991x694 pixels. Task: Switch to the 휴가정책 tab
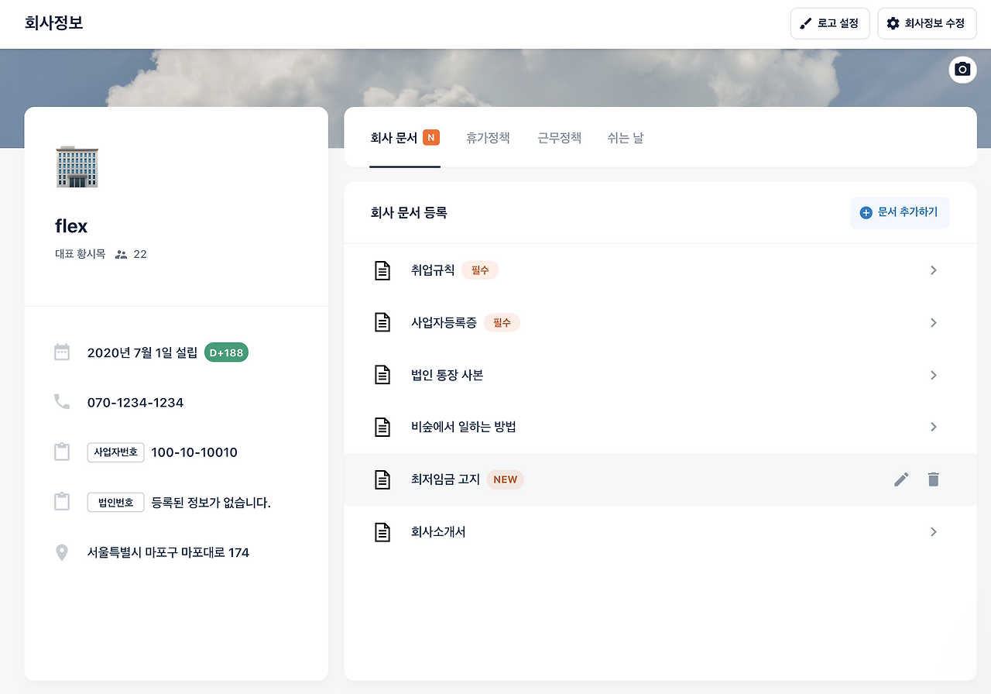[x=488, y=138]
